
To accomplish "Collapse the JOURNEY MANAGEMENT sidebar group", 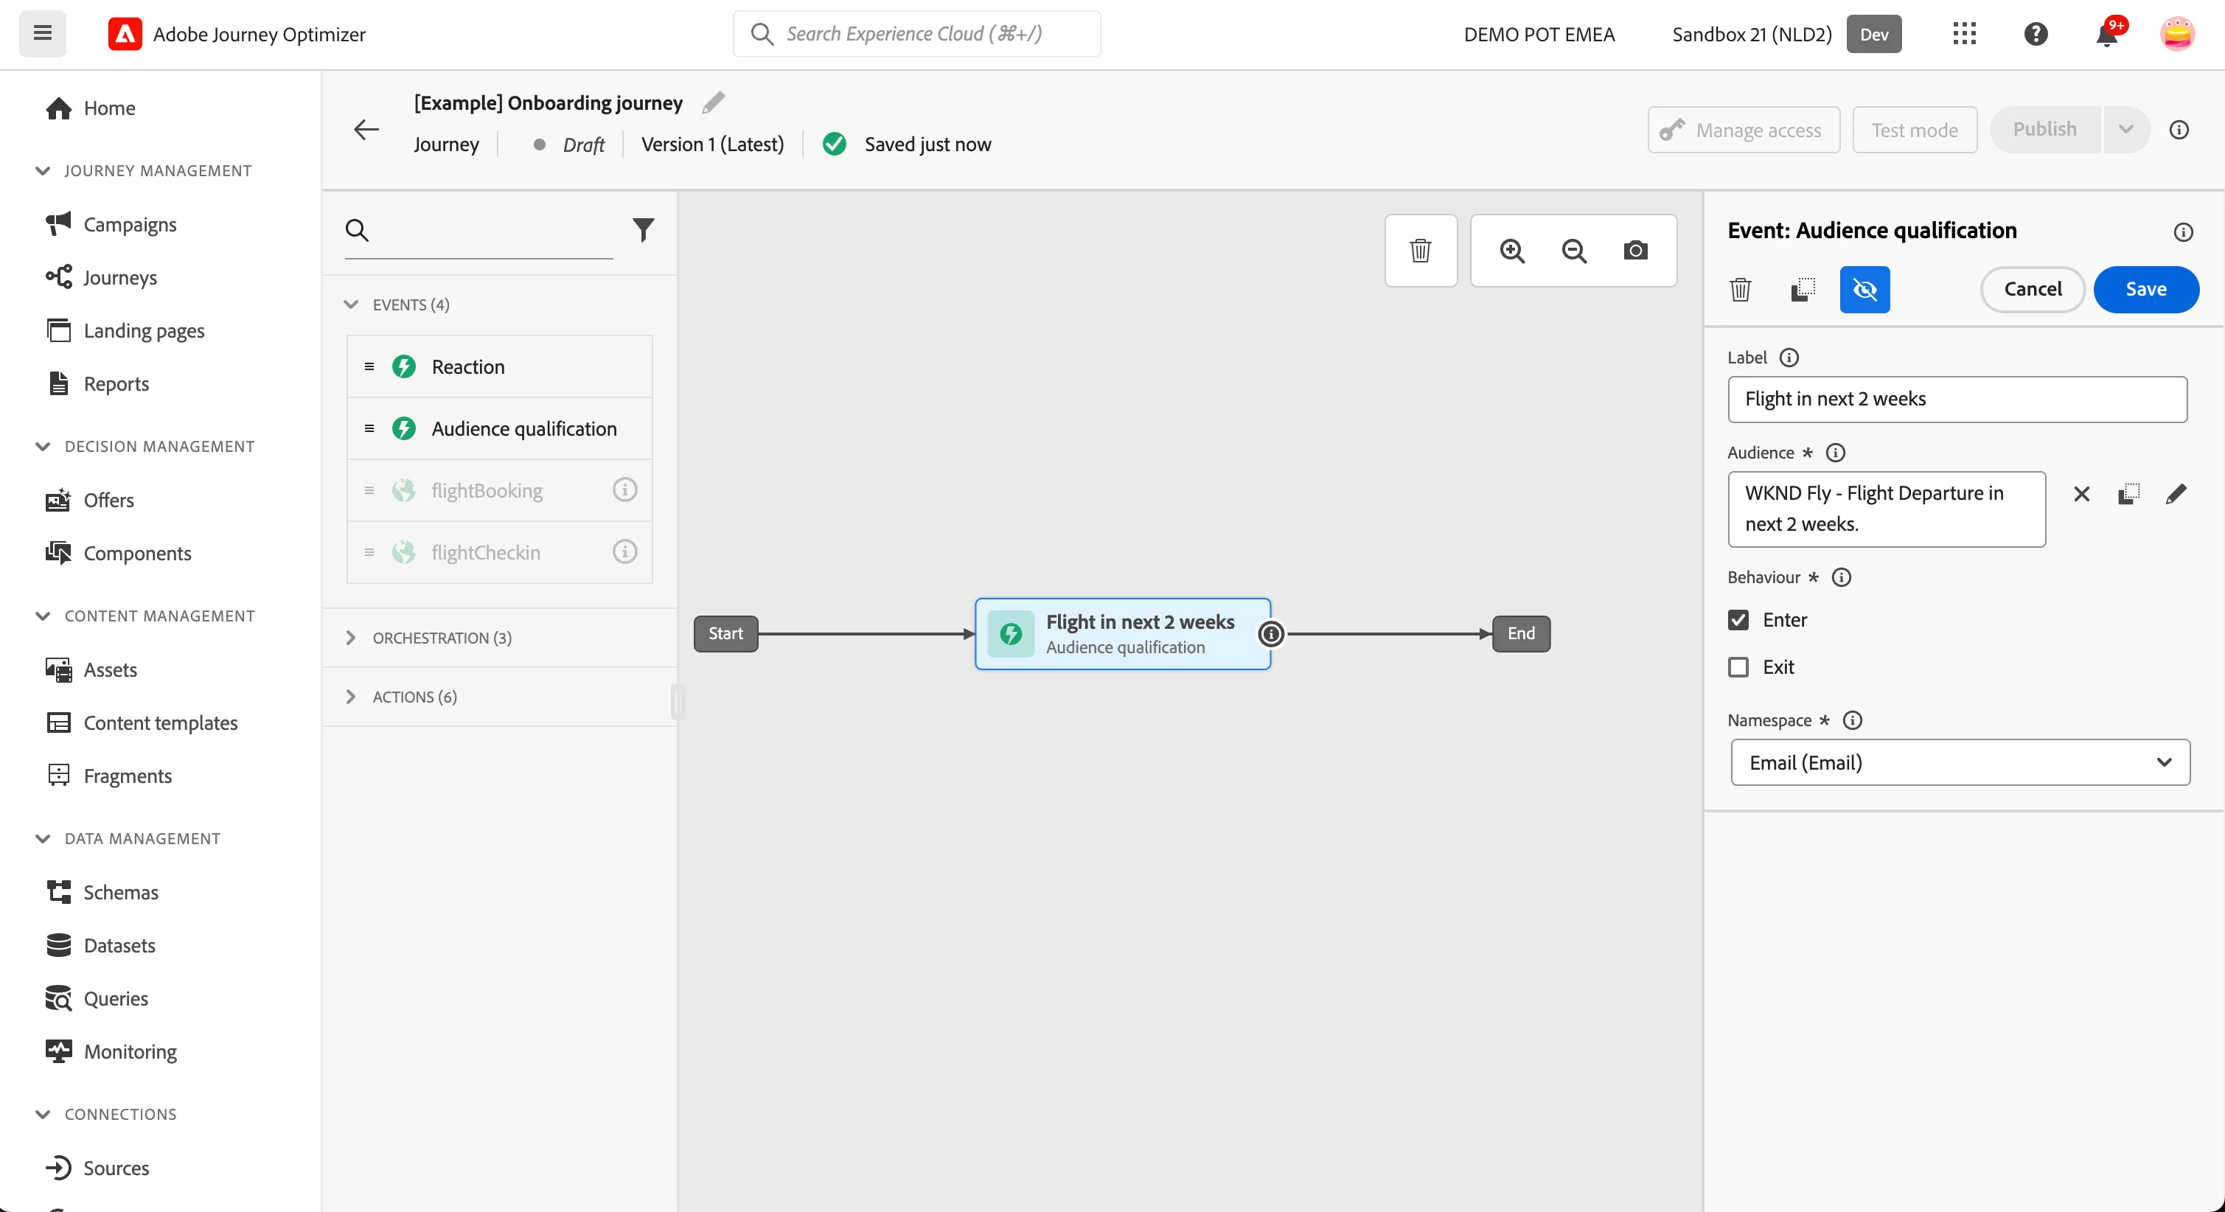I will [42, 170].
